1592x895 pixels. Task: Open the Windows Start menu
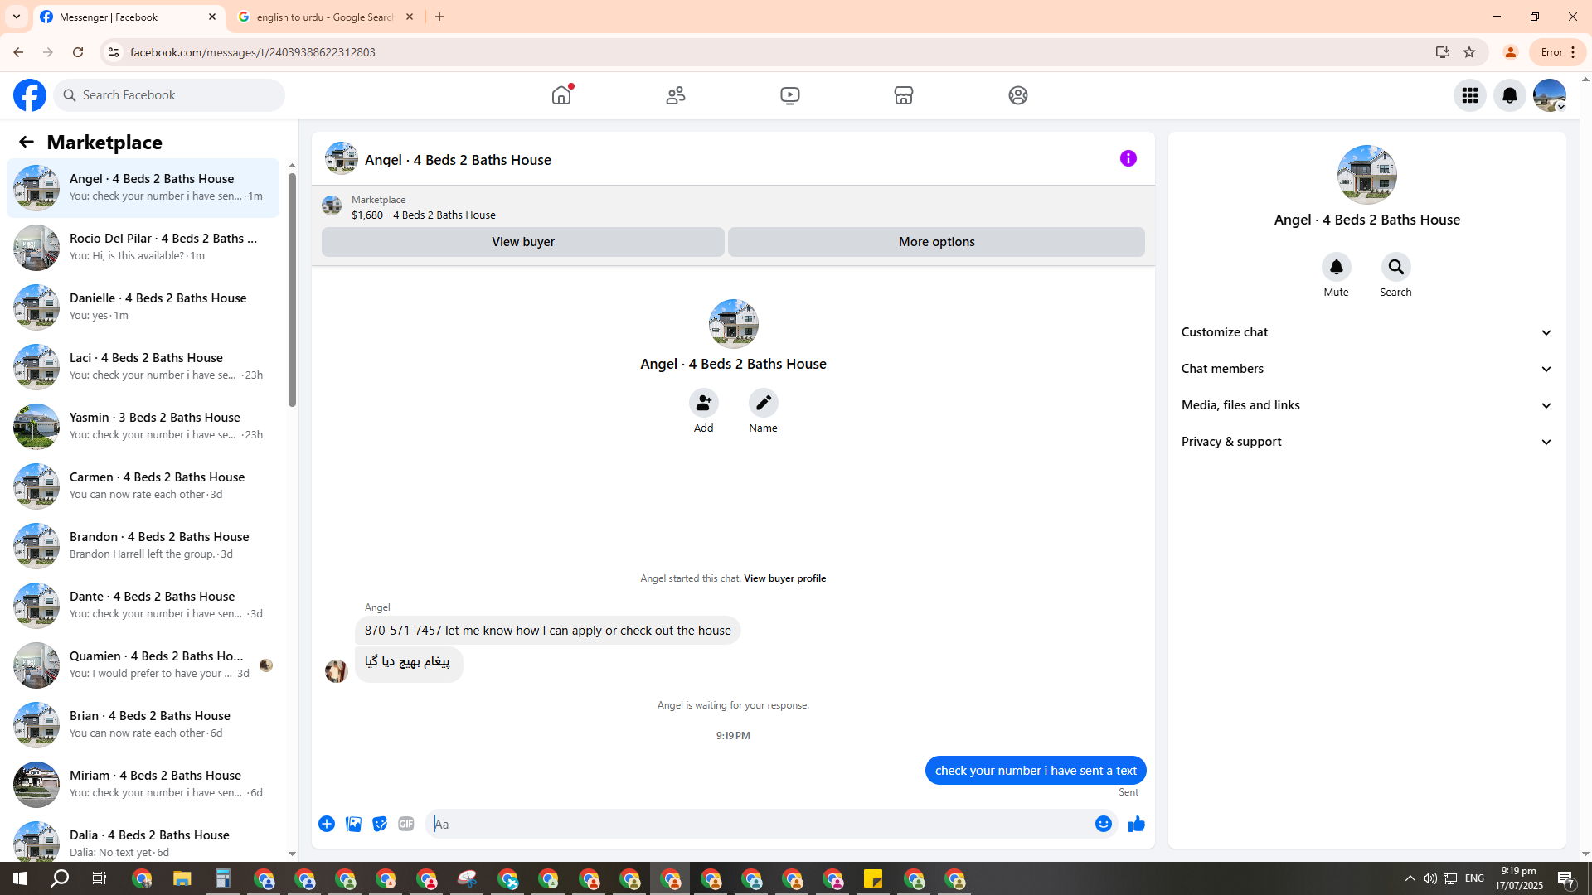tap(20, 878)
